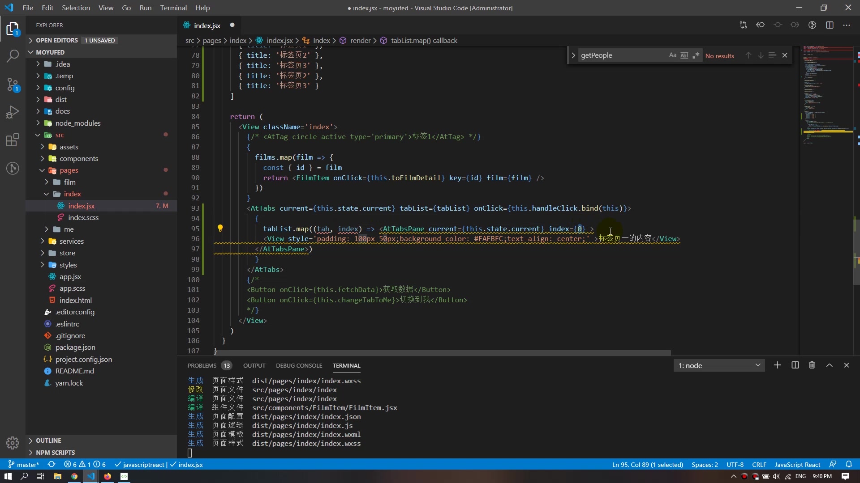
Task: Switch to the OUTPUT tab
Action: click(254, 365)
